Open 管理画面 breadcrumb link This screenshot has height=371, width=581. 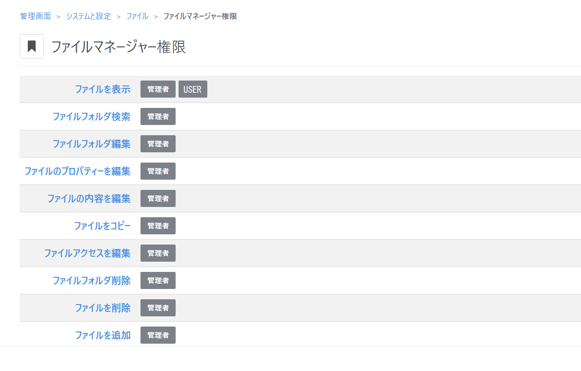click(35, 16)
